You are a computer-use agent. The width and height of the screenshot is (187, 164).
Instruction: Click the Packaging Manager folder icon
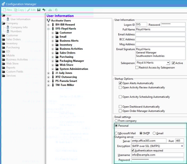tap(57, 61)
